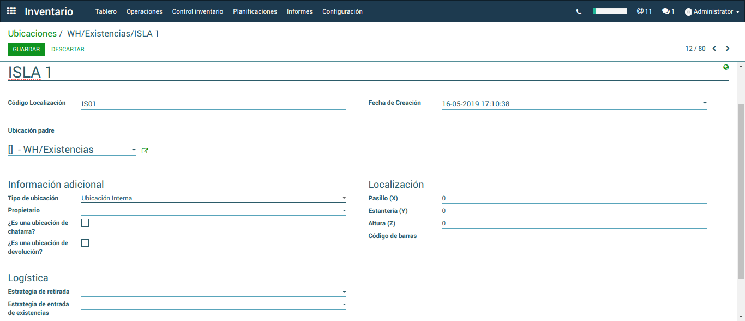
Task: Open the Configuración menu
Action: (342, 11)
